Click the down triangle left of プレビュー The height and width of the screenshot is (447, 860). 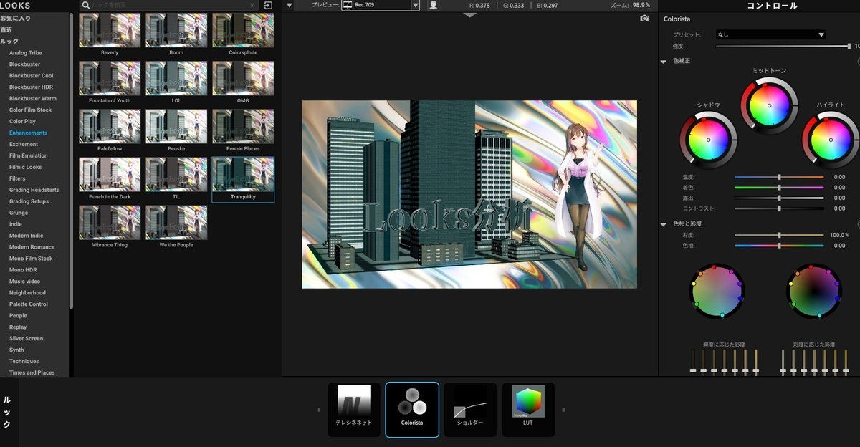click(x=289, y=5)
